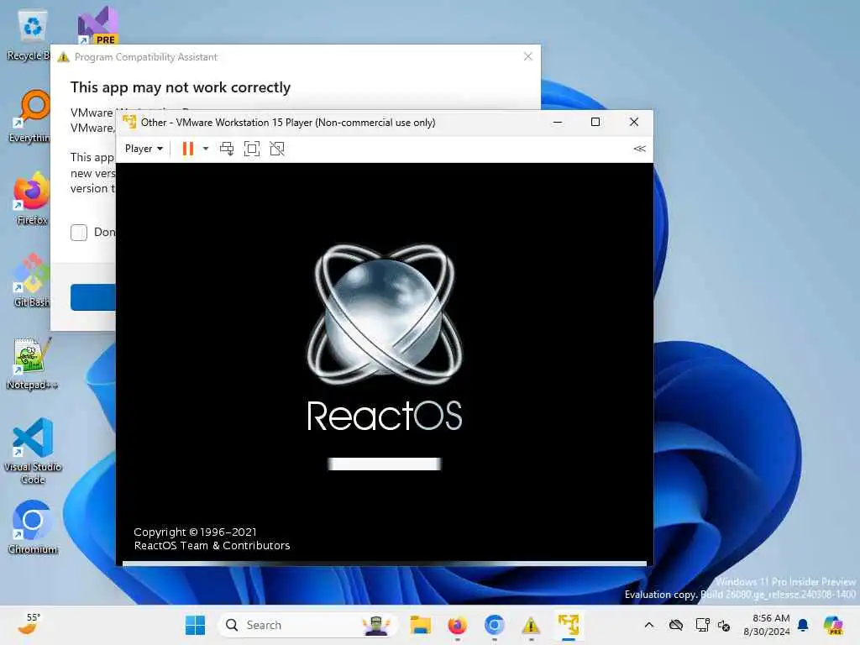Pause the virtual machine with the orange button
This screenshot has width=860, height=645.
(187, 149)
